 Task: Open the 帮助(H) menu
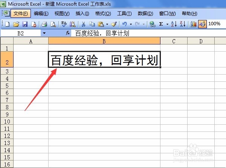coord(189,14)
